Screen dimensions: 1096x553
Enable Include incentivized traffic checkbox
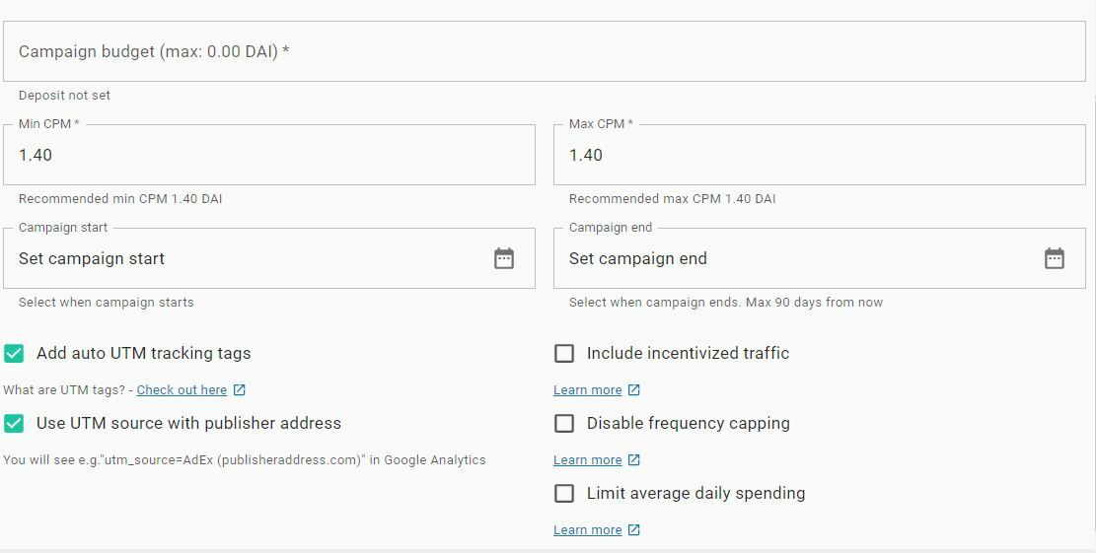(564, 353)
